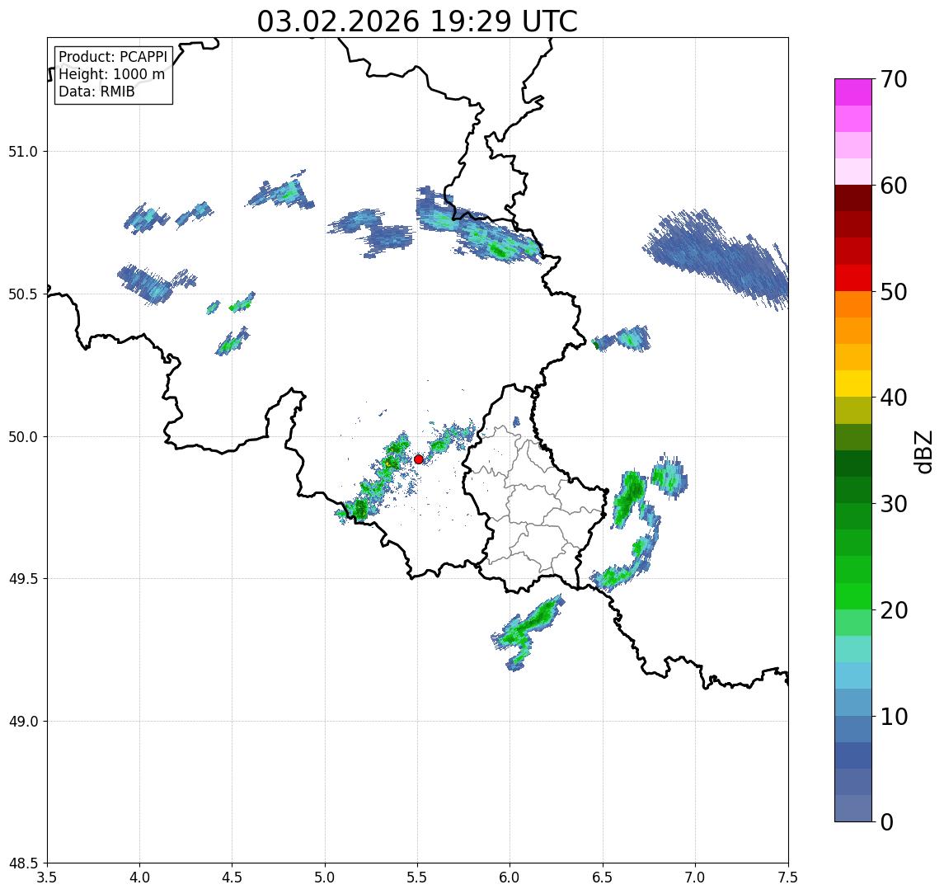
Task: Click the '50' colorbar tick label
Action: [894, 292]
